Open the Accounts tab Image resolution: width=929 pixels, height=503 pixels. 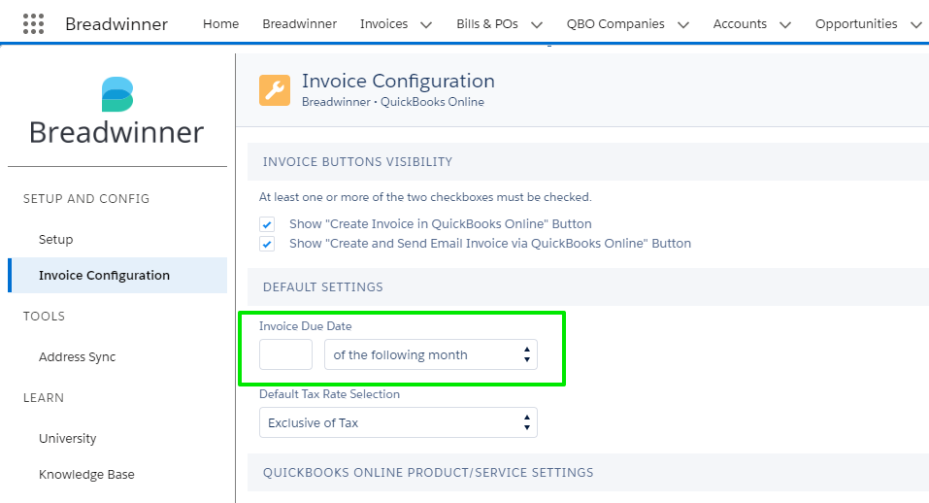coord(740,23)
